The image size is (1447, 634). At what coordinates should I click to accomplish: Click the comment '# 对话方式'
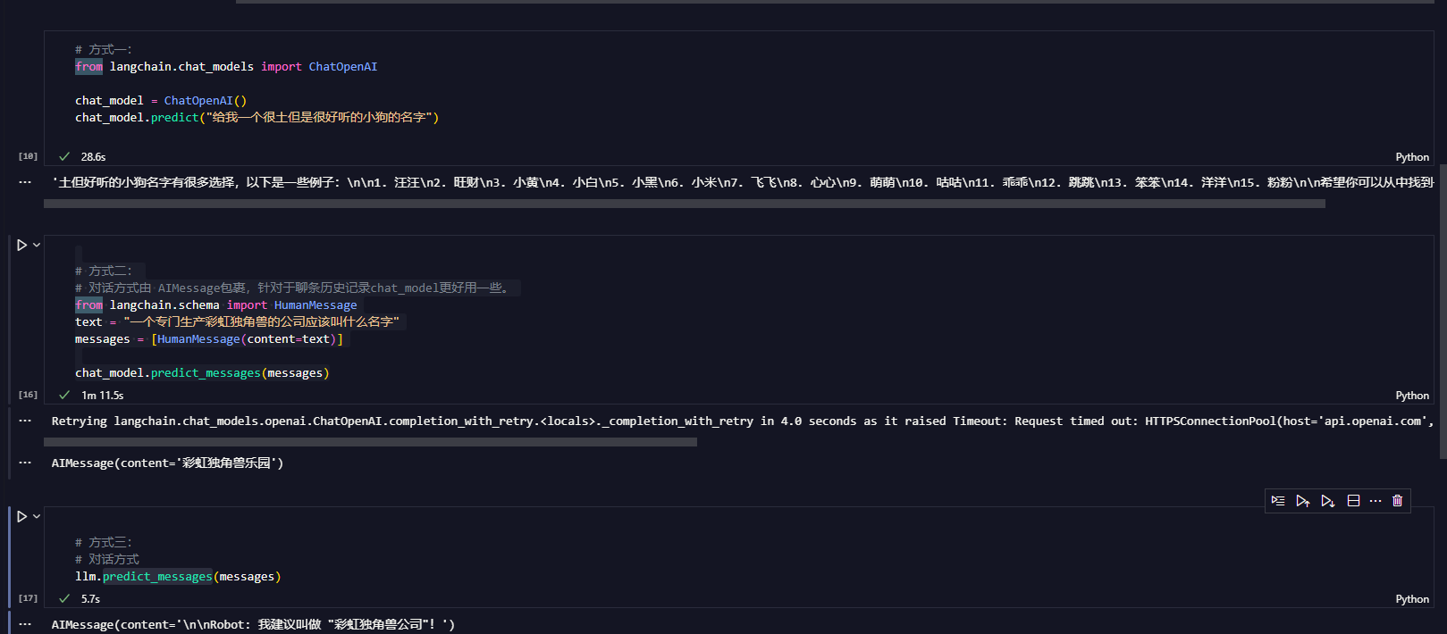[x=107, y=560]
